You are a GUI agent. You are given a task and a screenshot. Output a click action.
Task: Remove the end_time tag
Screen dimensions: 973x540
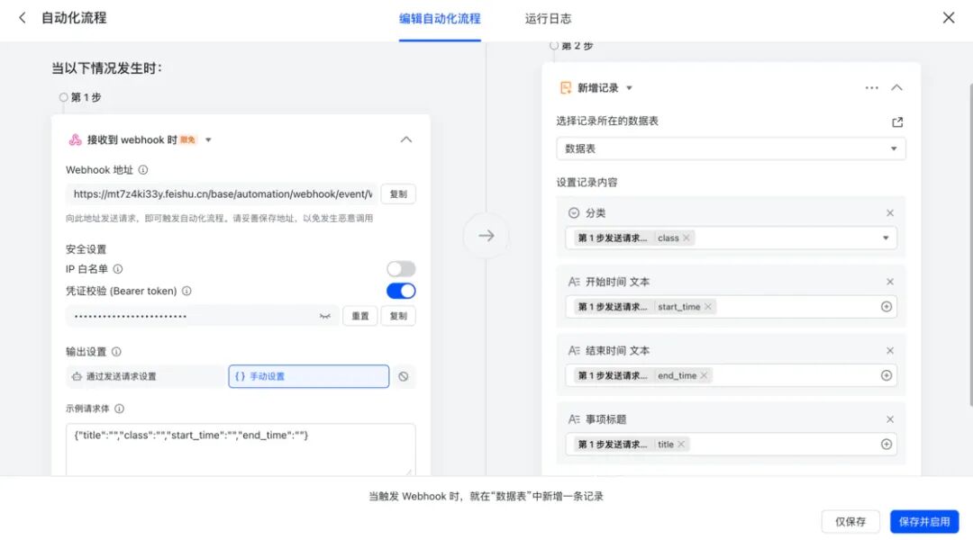(704, 375)
